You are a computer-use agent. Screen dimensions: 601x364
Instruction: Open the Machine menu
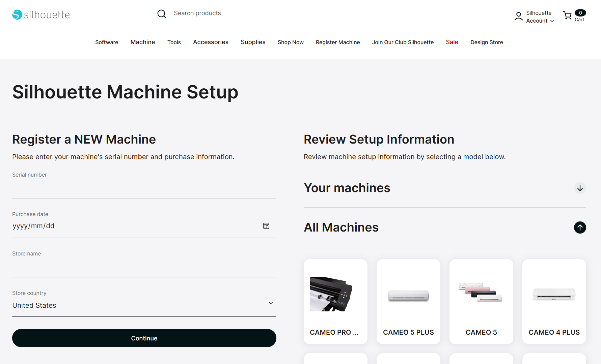[143, 42]
